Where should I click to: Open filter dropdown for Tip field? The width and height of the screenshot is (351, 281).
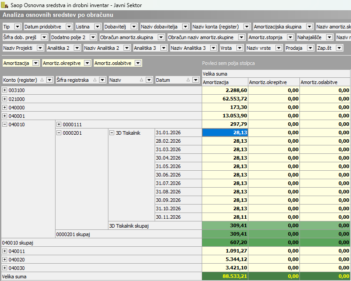[x=16, y=27]
